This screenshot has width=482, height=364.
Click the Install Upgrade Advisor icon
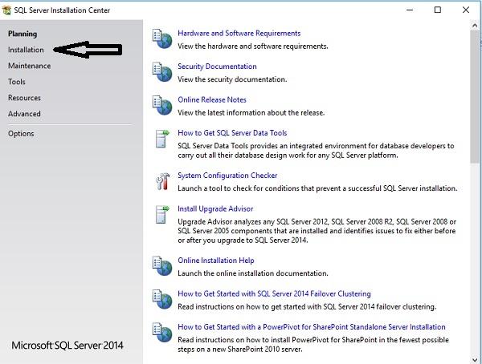[x=162, y=214]
